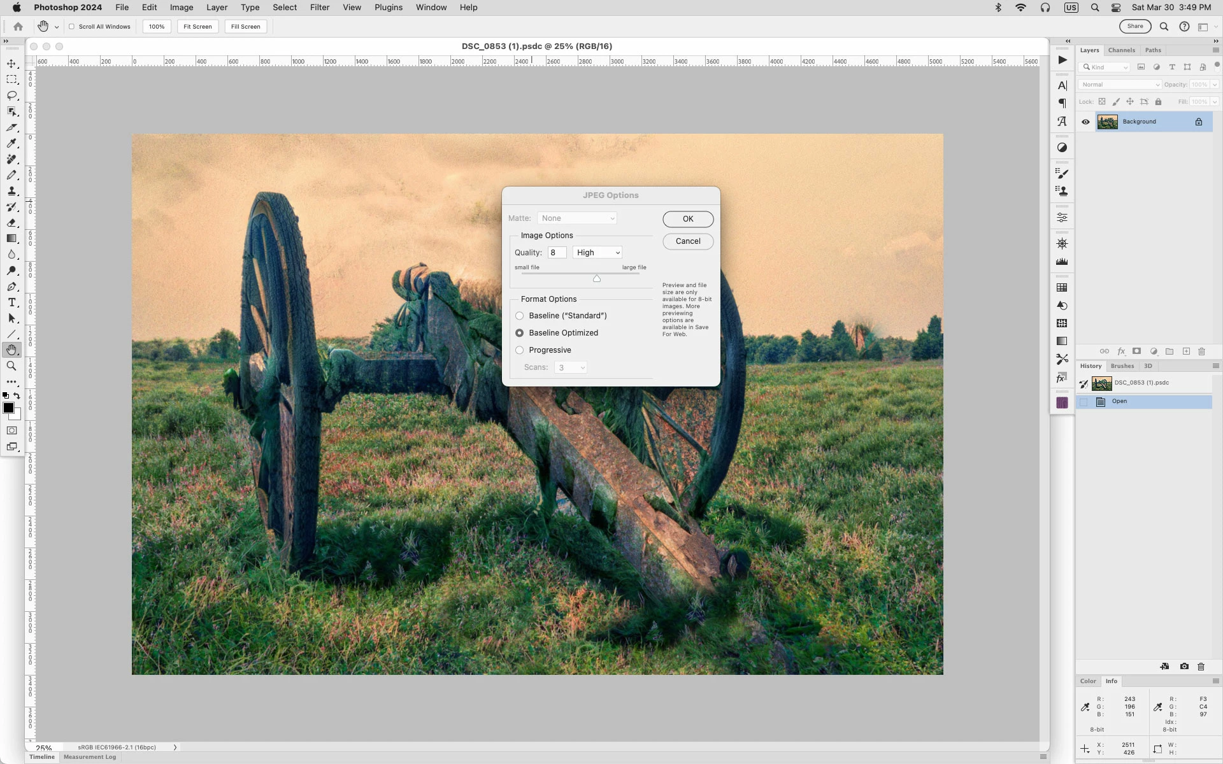1223x764 pixels.
Task: Click Cancel in JPEG Options dialog
Action: pos(688,241)
